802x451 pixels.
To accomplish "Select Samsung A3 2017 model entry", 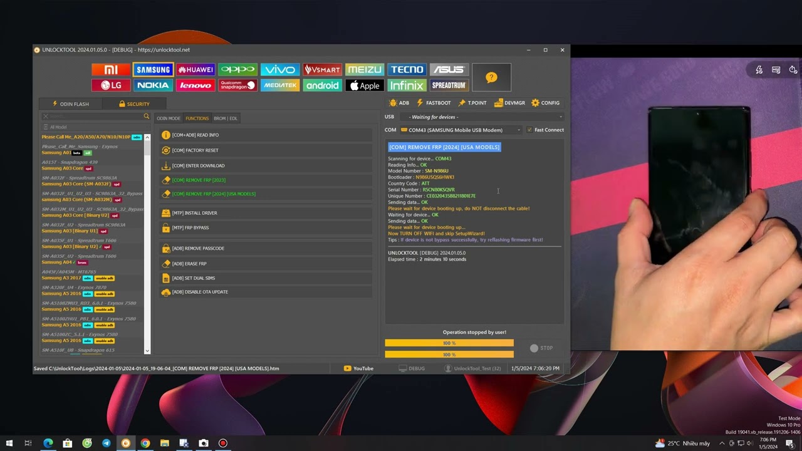I will pyautogui.click(x=78, y=278).
